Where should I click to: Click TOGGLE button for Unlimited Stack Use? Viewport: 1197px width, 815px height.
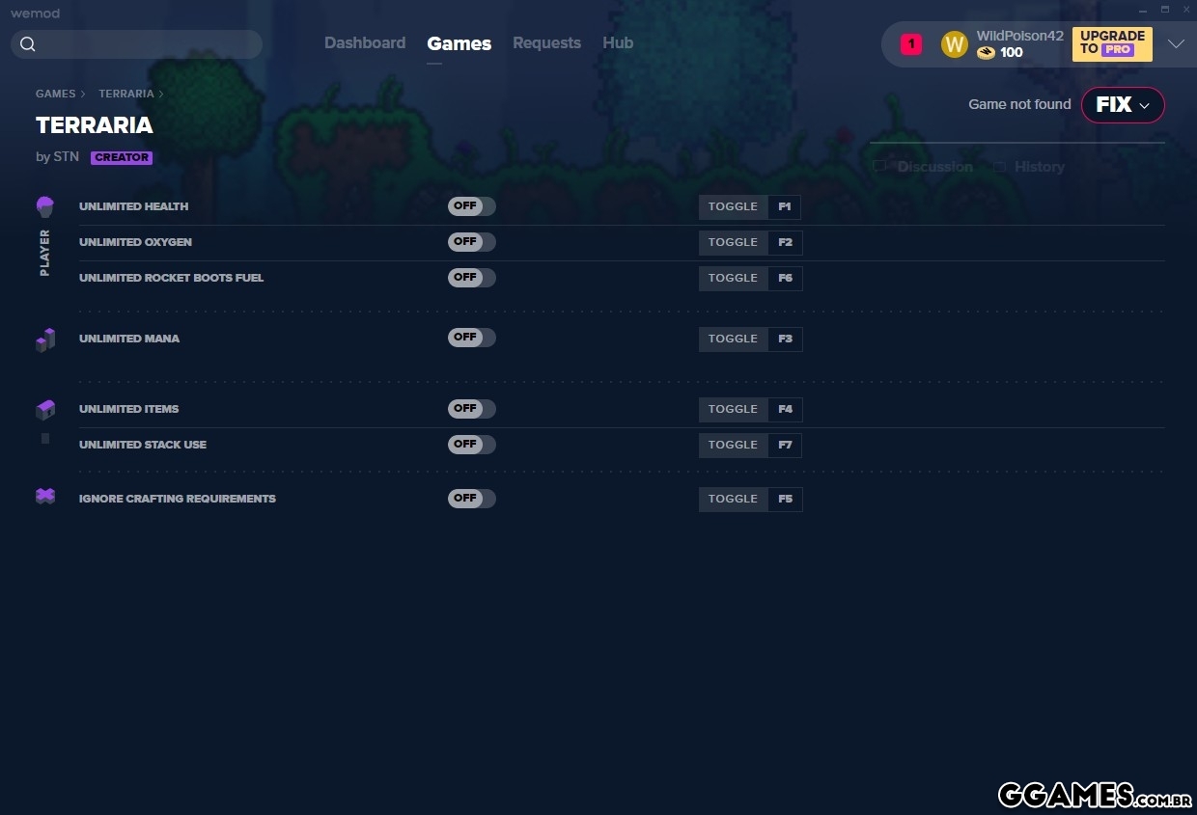point(733,445)
